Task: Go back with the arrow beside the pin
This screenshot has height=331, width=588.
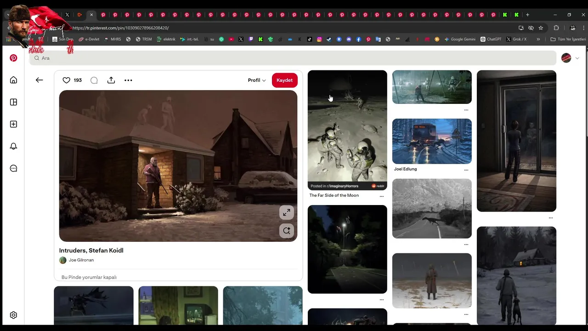Action: tap(39, 80)
